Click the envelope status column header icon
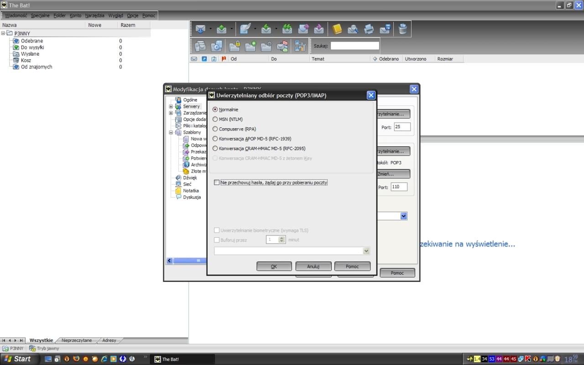Viewport: 584px width, 365px height. 194,59
